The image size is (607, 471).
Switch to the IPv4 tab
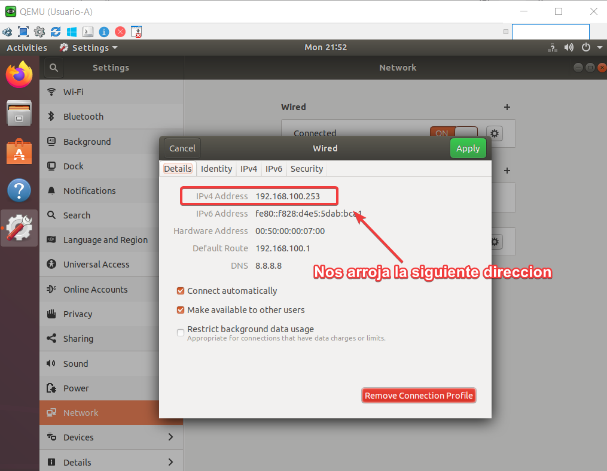(x=249, y=169)
